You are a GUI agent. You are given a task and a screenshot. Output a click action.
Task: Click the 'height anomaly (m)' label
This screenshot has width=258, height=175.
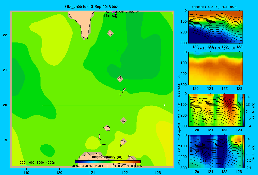tap(107, 157)
